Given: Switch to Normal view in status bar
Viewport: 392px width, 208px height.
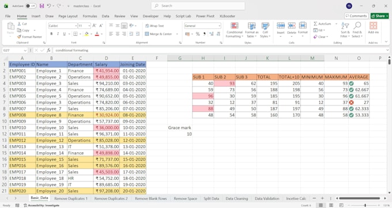Looking at the screenshot, I should 321,205.
